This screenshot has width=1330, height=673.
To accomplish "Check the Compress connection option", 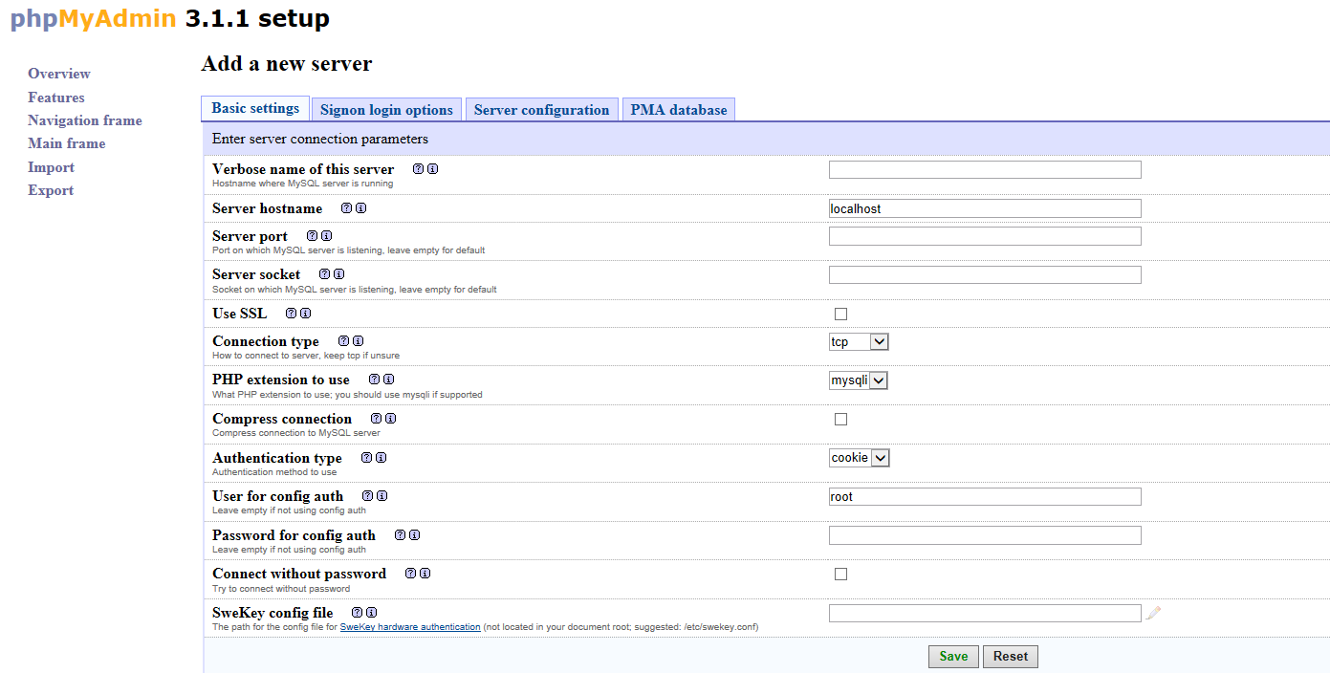I will pyautogui.click(x=840, y=418).
